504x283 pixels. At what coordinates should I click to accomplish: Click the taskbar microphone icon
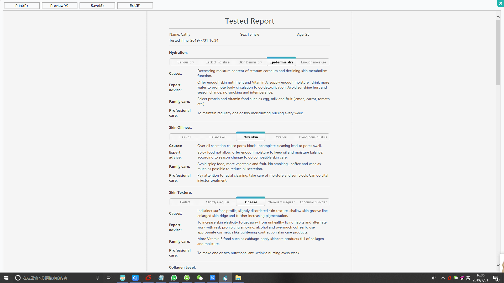click(x=97, y=278)
